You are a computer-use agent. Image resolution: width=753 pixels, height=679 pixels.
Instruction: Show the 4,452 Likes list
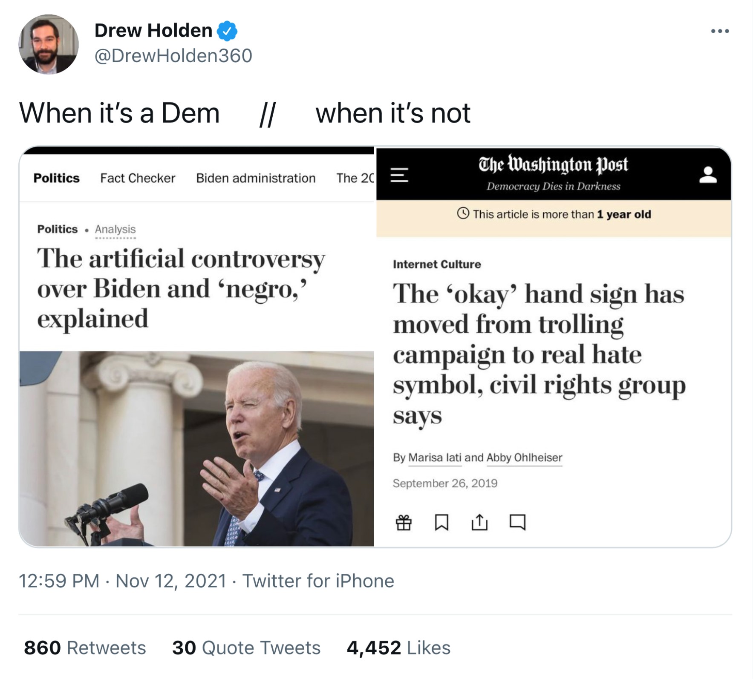point(398,647)
